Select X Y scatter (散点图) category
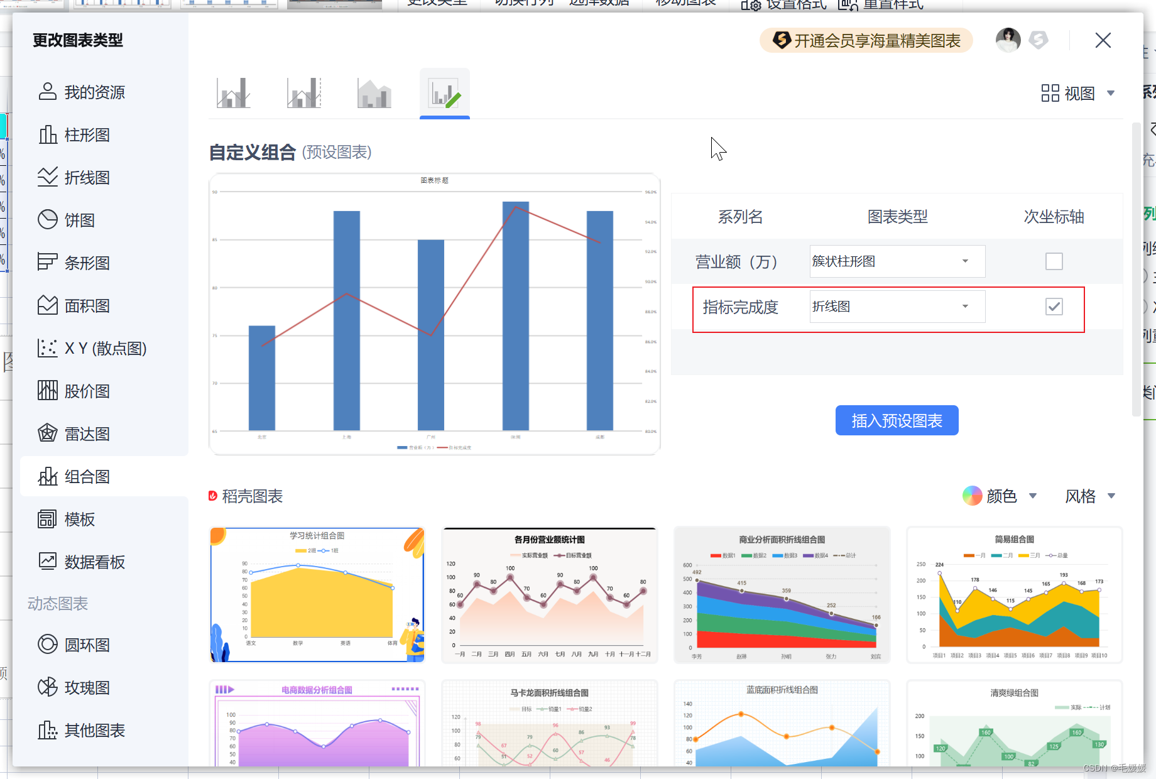The height and width of the screenshot is (779, 1156). pyautogui.click(x=92, y=349)
